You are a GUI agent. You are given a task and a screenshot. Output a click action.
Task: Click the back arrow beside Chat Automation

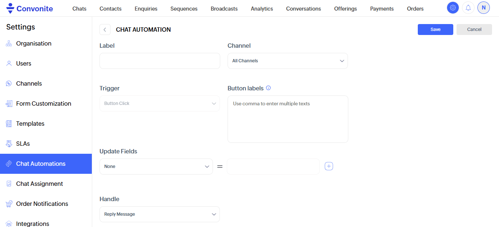[x=105, y=30]
